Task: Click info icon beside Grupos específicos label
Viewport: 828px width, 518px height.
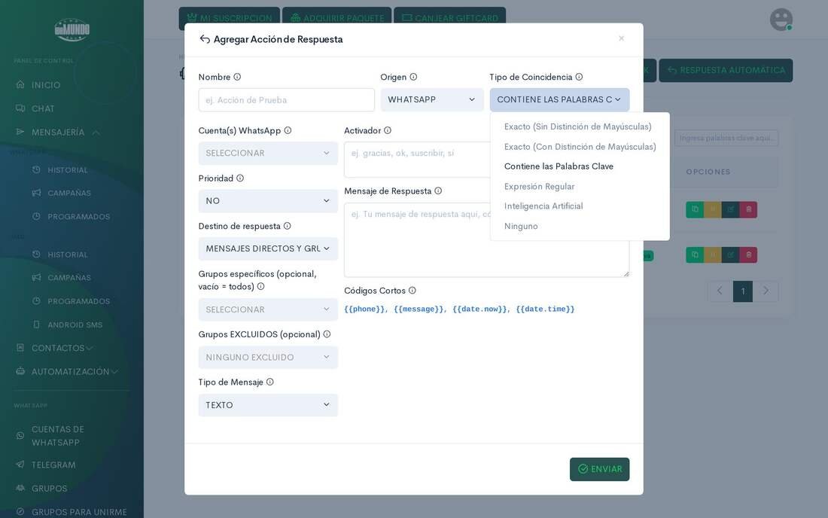Action: [x=261, y=286]
